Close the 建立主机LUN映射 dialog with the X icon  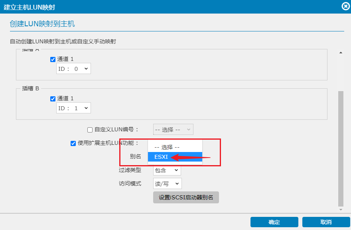tap(346, 6)
